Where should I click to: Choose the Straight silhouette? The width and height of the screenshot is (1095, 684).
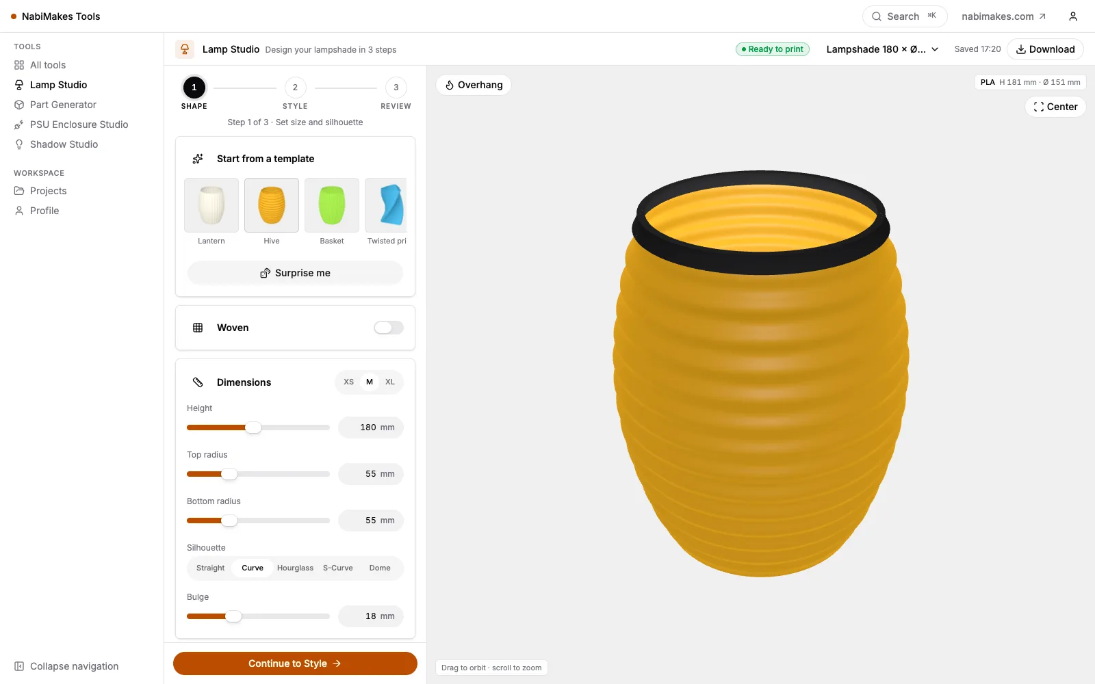[x=211, y=568]
